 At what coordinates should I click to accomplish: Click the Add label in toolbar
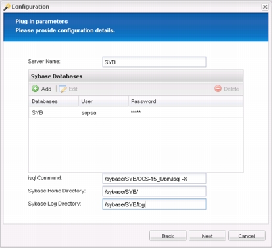point(46,89)
